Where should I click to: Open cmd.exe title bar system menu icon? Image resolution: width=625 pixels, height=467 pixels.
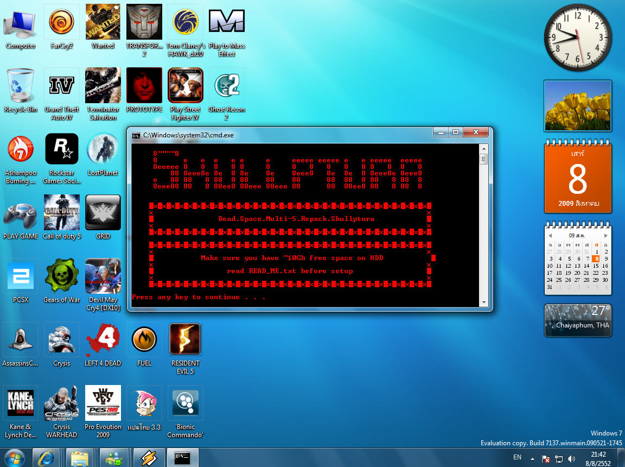136,135
